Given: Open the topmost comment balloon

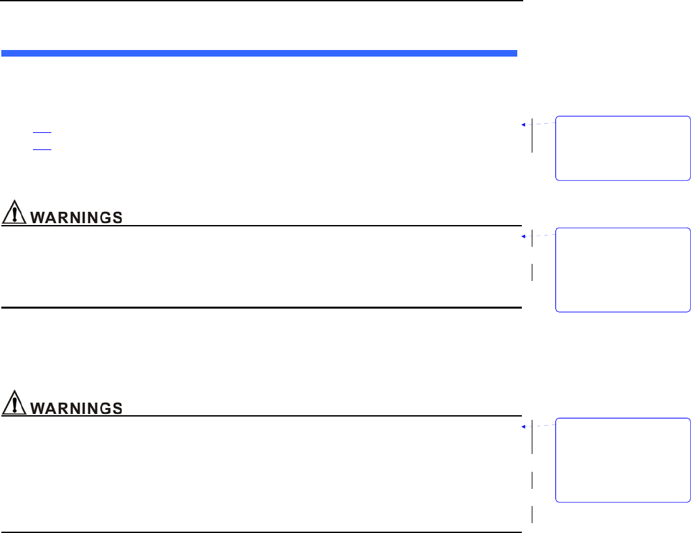Looking at the screenshot, I should tap(623, 148).
